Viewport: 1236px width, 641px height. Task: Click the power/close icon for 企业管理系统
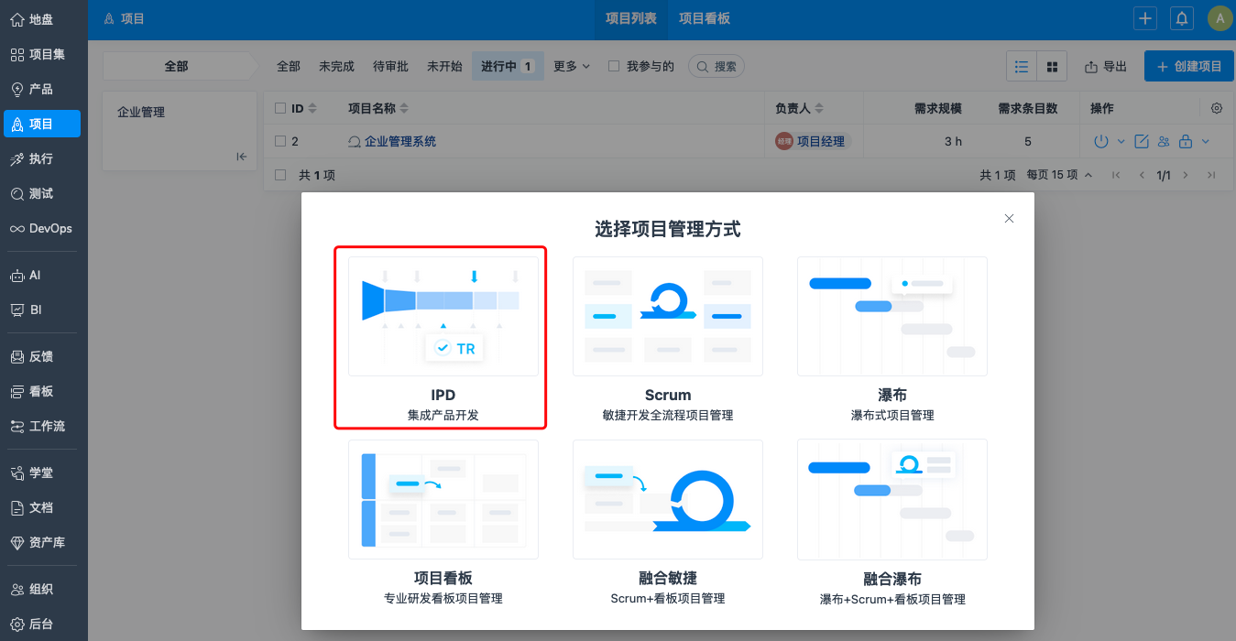pyautogui.click(x=1101, y=141)
